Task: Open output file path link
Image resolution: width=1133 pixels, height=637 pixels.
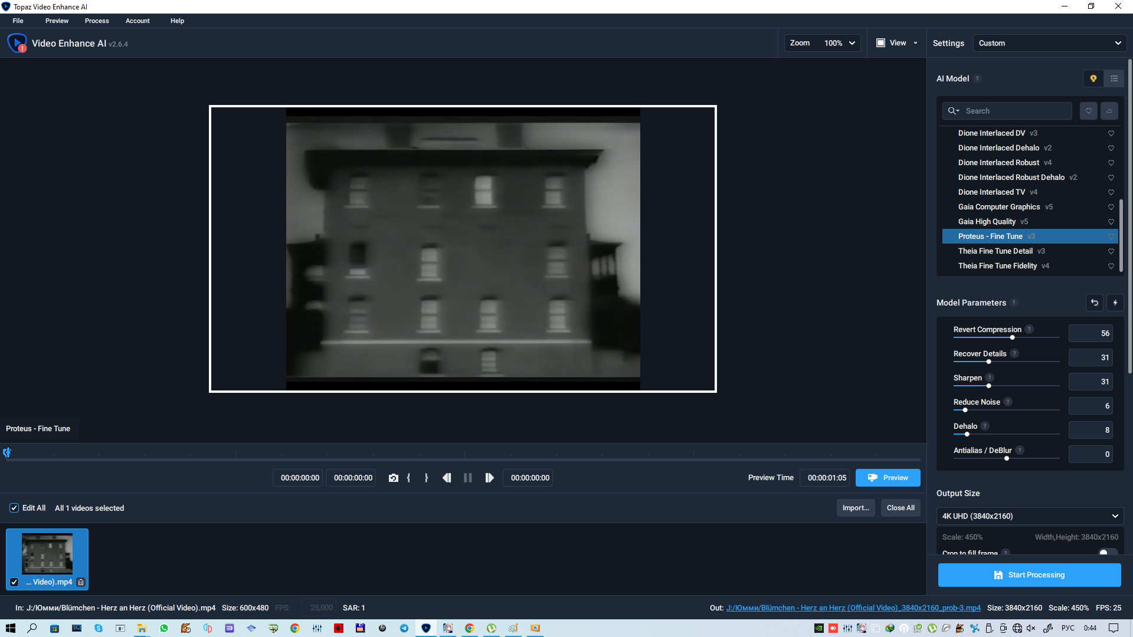Action: pyautogui.click(x=853, y=608)
